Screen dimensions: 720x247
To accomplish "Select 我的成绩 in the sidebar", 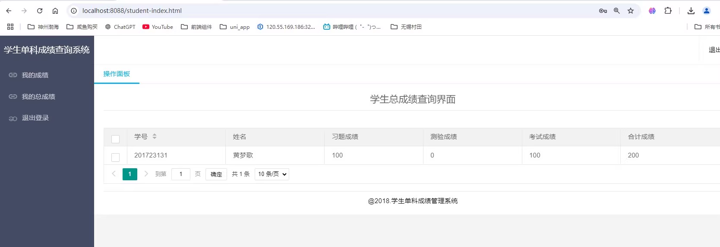I will tap(35, 75).
